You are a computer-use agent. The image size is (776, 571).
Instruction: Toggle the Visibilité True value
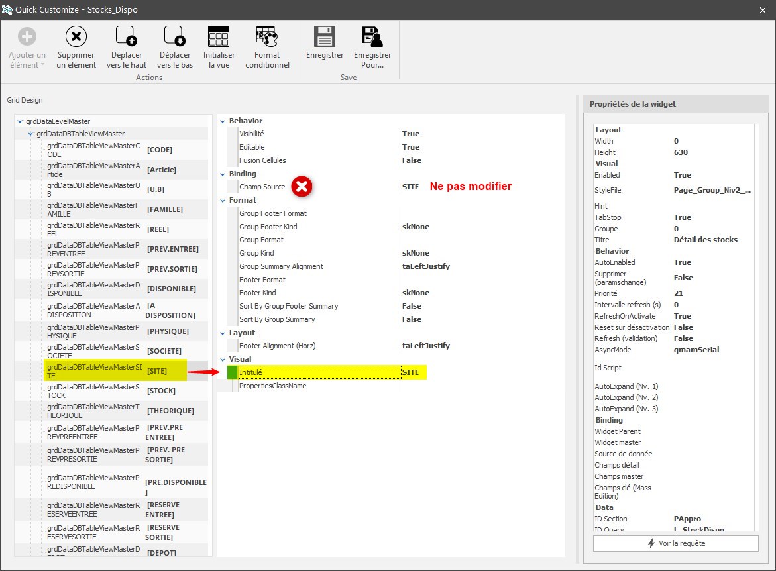[x=411, y=134]
